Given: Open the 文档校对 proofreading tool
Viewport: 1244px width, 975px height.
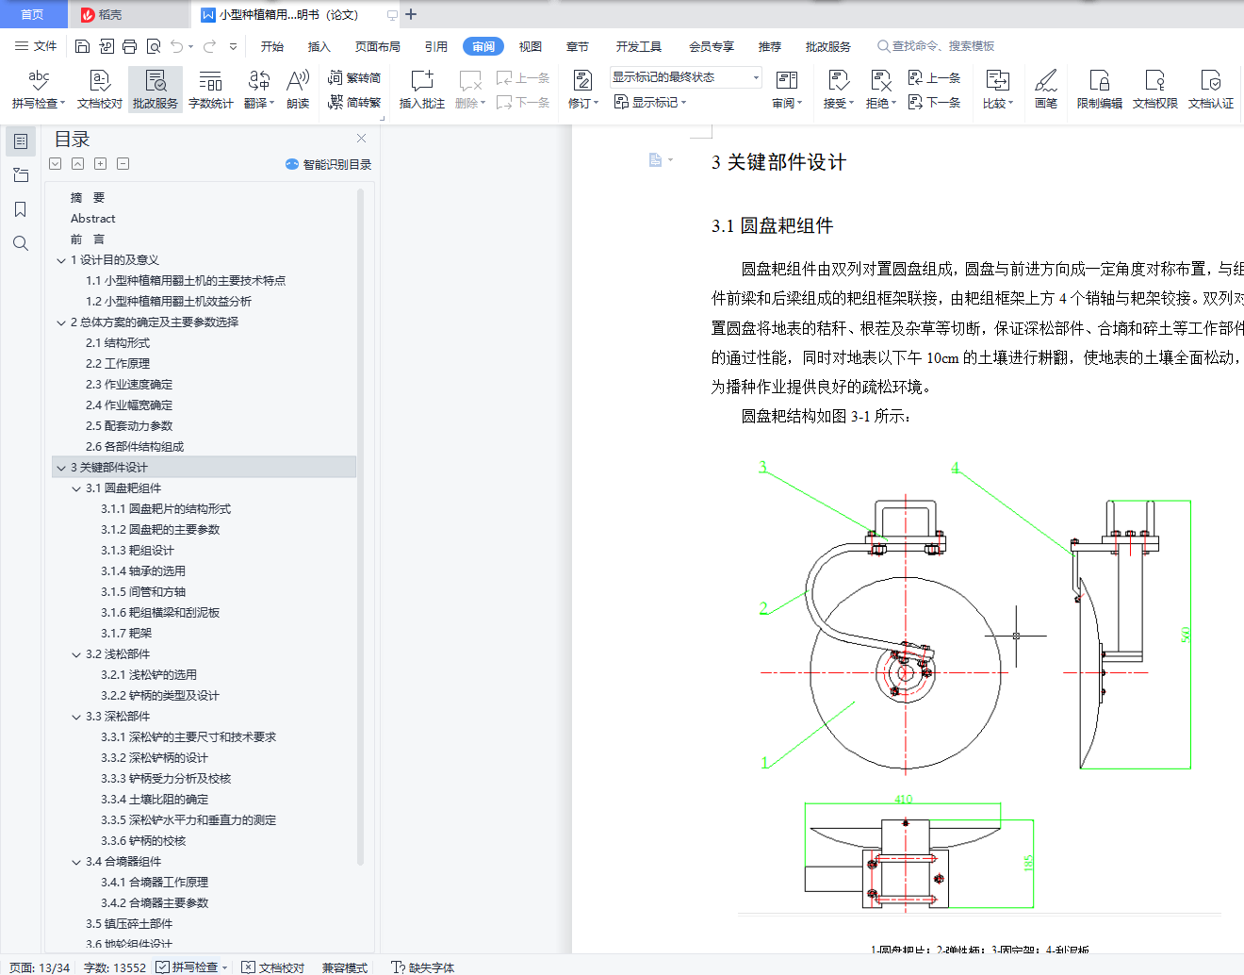Looking at the screenshot, I should tap(100, 90).
